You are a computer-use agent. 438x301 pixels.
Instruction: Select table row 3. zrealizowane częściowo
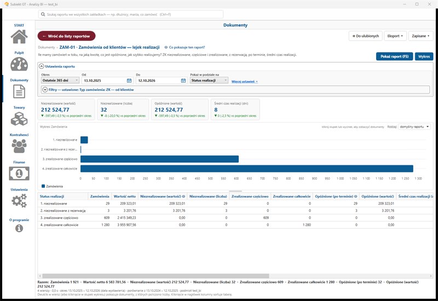coord(235,217)
